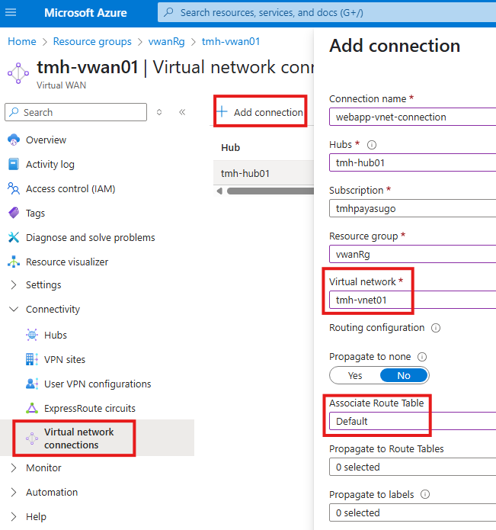Click the horizontal scrollbar left arrow
The image size is (496, 530).
(x=219, y=191)
